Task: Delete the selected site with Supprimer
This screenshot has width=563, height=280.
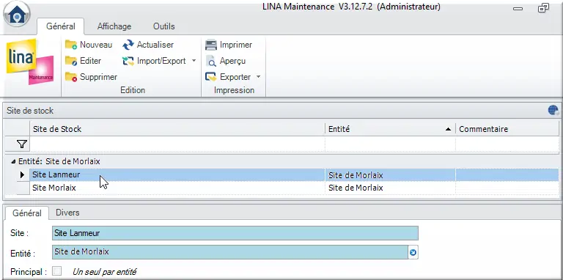Action: pyautogui.click(x=91, y=77)
